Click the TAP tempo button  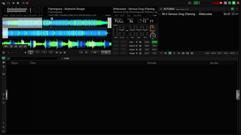tap(6, 46)
